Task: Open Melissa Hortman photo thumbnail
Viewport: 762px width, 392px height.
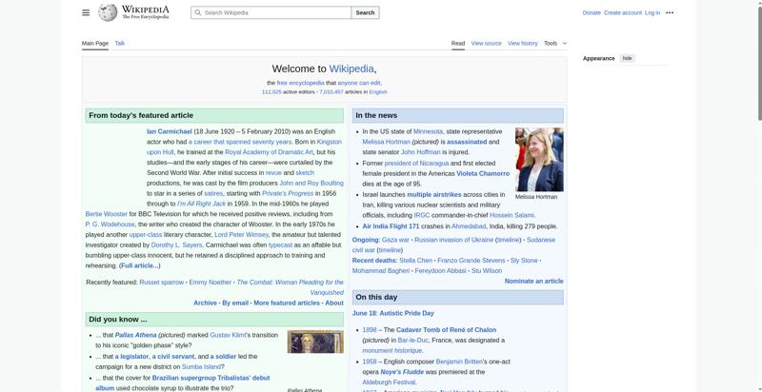Action: [539, 160]
